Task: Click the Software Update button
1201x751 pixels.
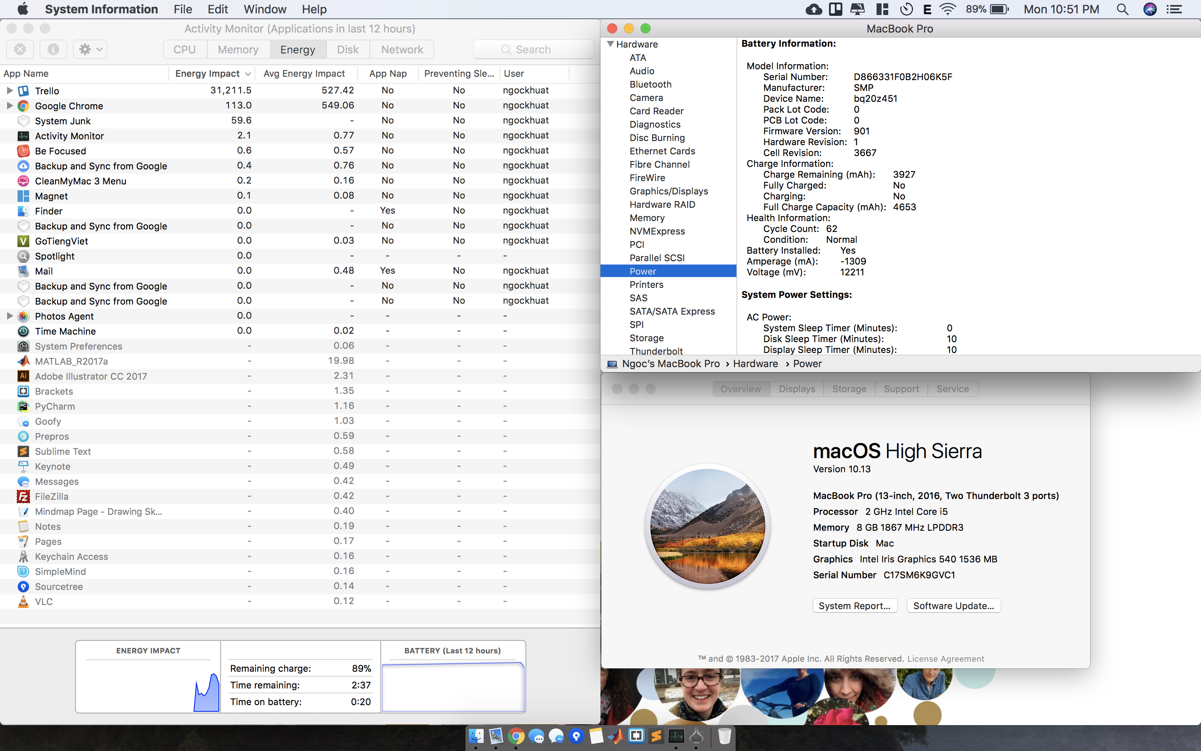Action: pos(953,605)
